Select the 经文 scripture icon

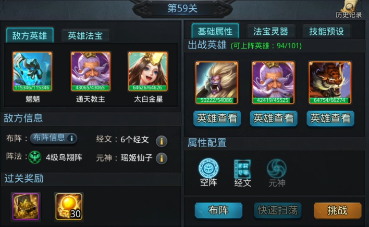click(x=242, y=169)
